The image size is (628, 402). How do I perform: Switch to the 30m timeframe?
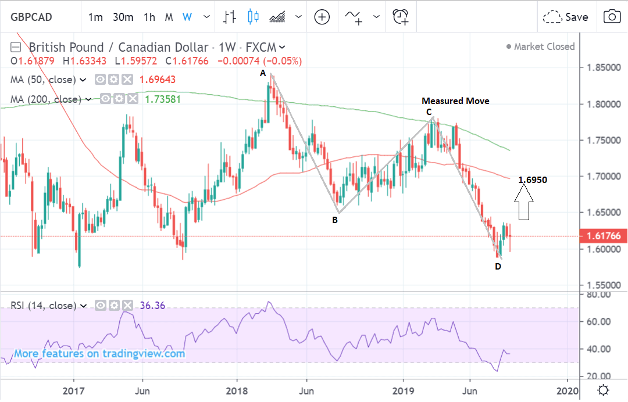click(x=123, y=17)
